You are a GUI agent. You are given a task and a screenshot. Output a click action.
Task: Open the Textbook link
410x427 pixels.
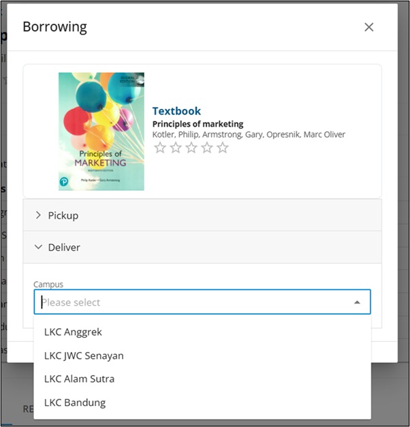click(x=176, y=111)
